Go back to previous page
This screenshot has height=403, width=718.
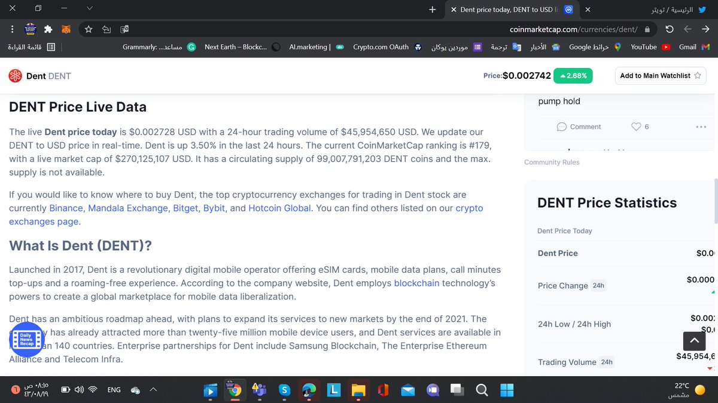pos(705,29)
